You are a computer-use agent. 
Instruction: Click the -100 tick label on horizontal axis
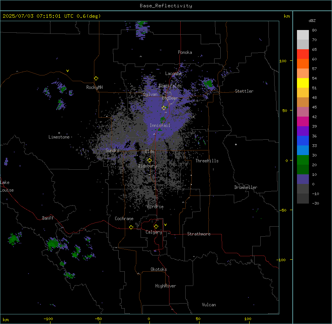(x=48, y=319)
